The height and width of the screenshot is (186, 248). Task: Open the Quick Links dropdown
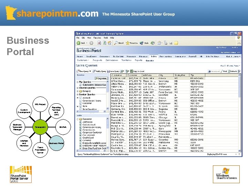[x=233, y=56]
